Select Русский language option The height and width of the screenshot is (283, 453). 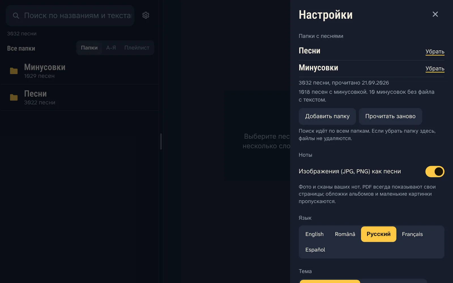point(379,234)
